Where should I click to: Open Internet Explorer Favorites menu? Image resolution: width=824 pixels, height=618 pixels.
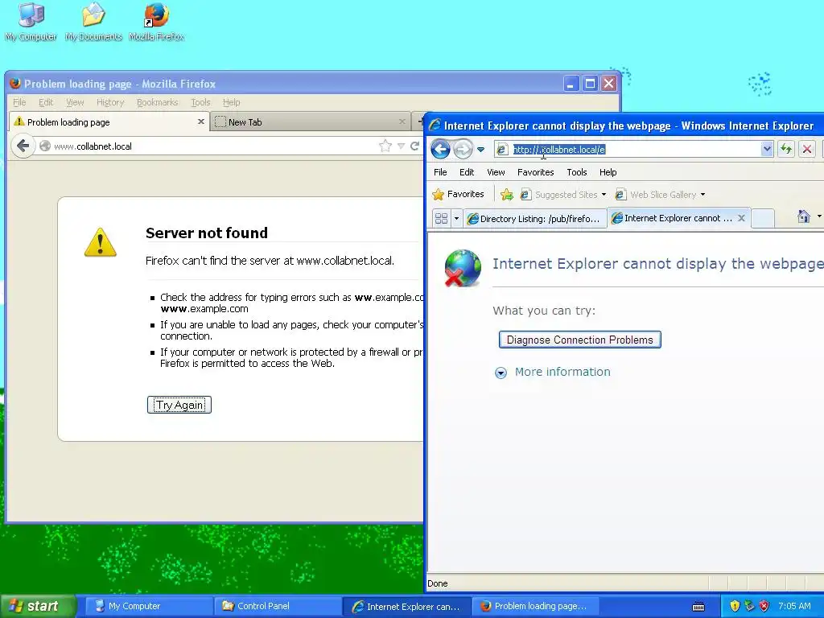point(535,172)
